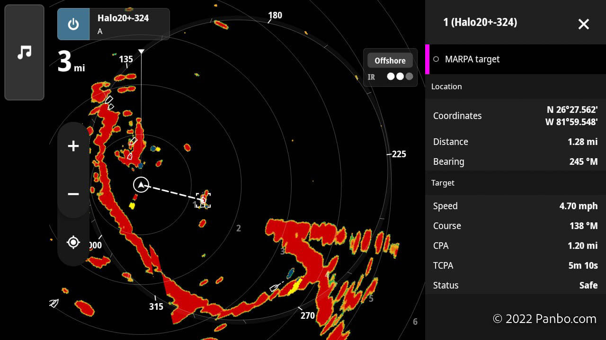Click the own-ship boat icon at radar center
The width and height of the screenshot is (606, 340).
[141, 185]
